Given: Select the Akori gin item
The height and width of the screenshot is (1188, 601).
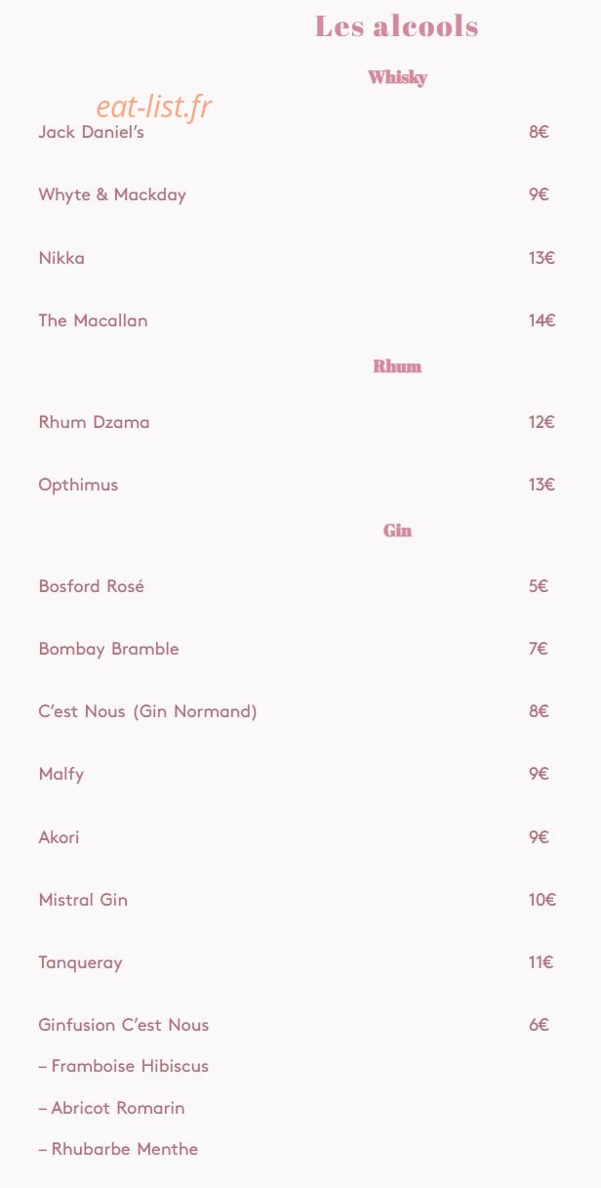Looking at the screenshot, I should pos(60,837).
